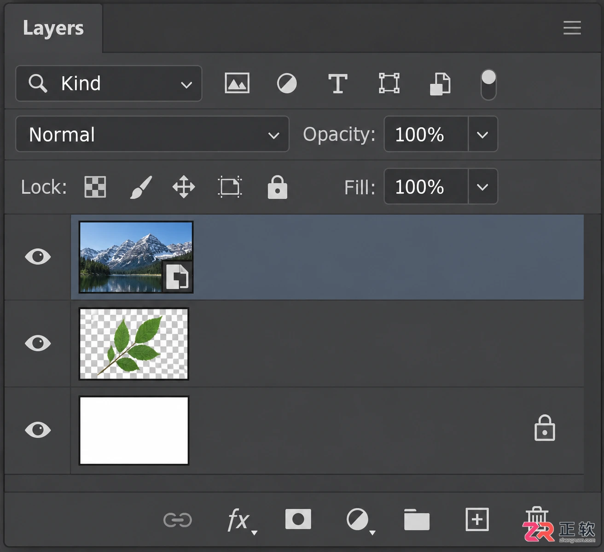Open the fx layer style menu
The image size is (604, 552).
241,521
